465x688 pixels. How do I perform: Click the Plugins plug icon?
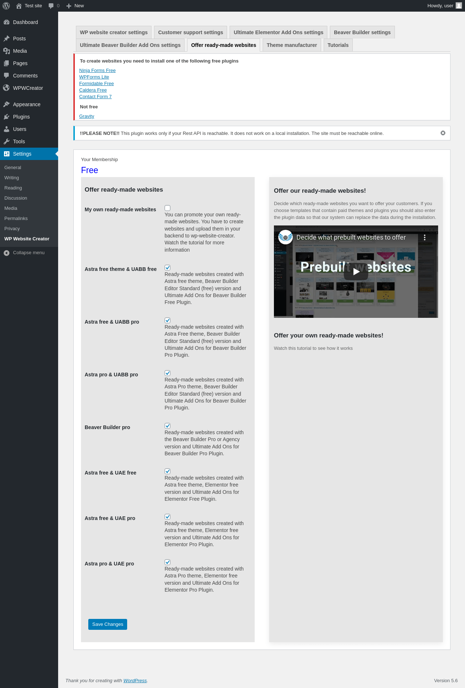pos(7,117)
